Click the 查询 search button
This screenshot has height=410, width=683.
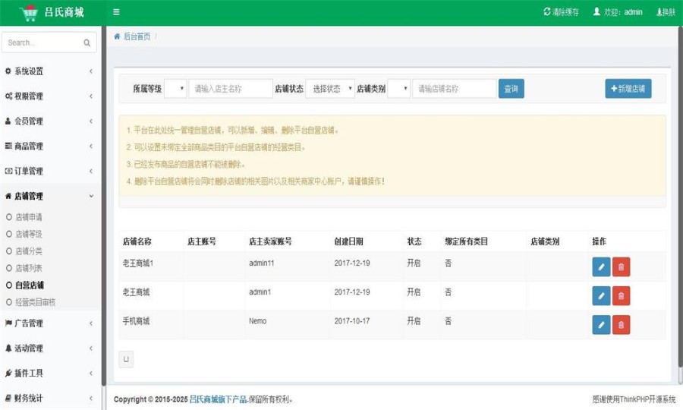[x=511, y=89]
